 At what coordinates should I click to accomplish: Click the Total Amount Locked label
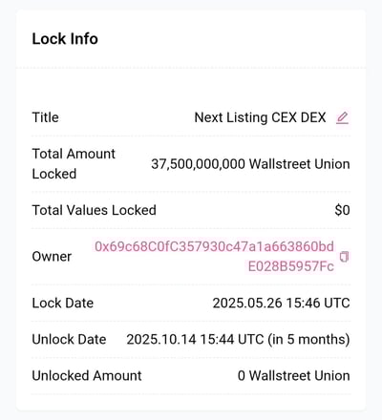74,164
